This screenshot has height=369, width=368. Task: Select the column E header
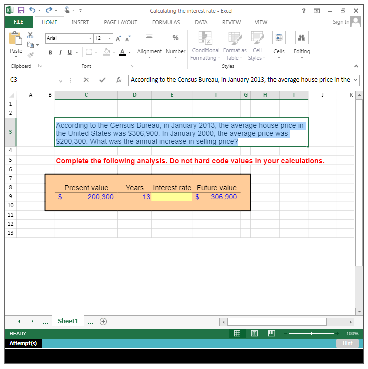point(172,95)
